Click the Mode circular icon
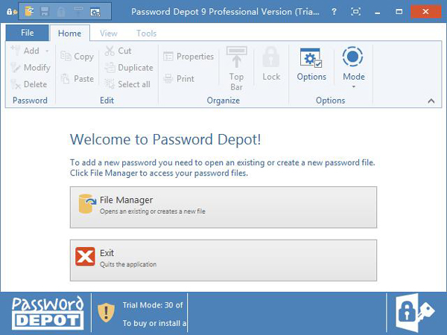Screen dimensions: 447x335 (x=353, y=57)
